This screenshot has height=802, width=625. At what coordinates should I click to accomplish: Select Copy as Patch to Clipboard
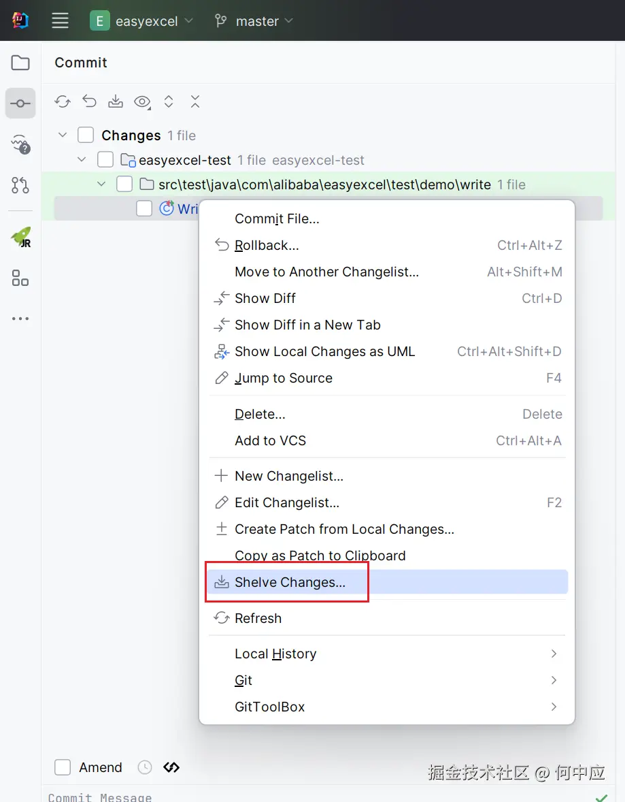click(x=388, y=556)
